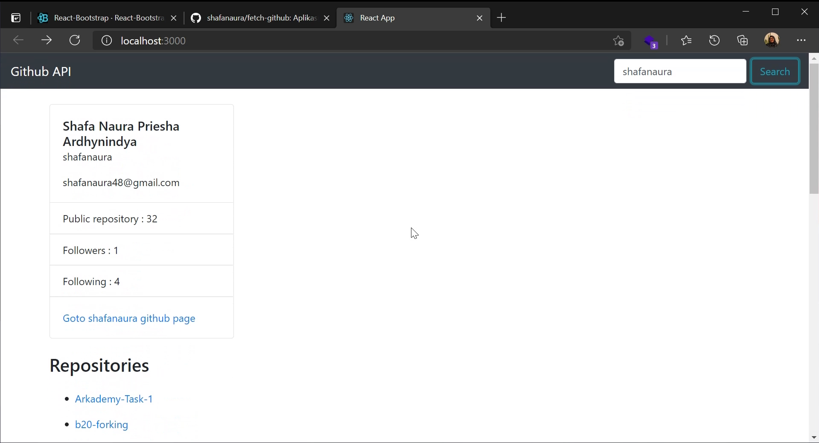The image size is (819, 443).
Task: Select the email shafanaura48@gmail.com text
Action: 121,183
